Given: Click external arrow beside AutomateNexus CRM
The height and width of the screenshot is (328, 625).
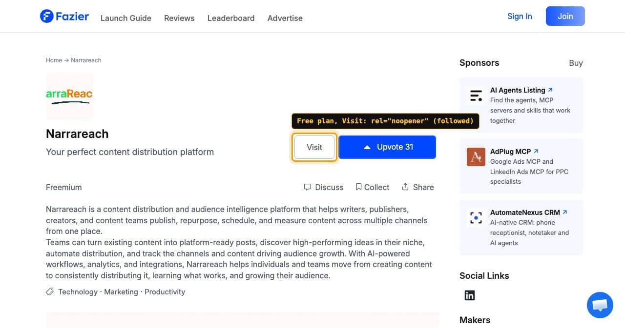Looking at the screenshot, I should tap(565, 212).
